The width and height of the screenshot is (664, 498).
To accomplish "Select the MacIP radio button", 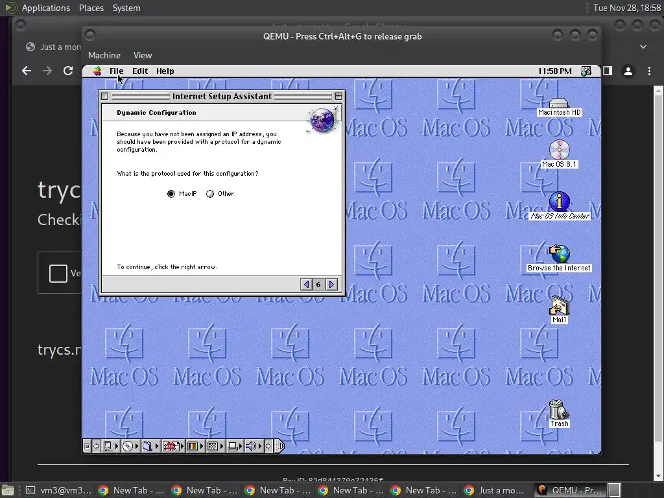I will coord(171,194).
